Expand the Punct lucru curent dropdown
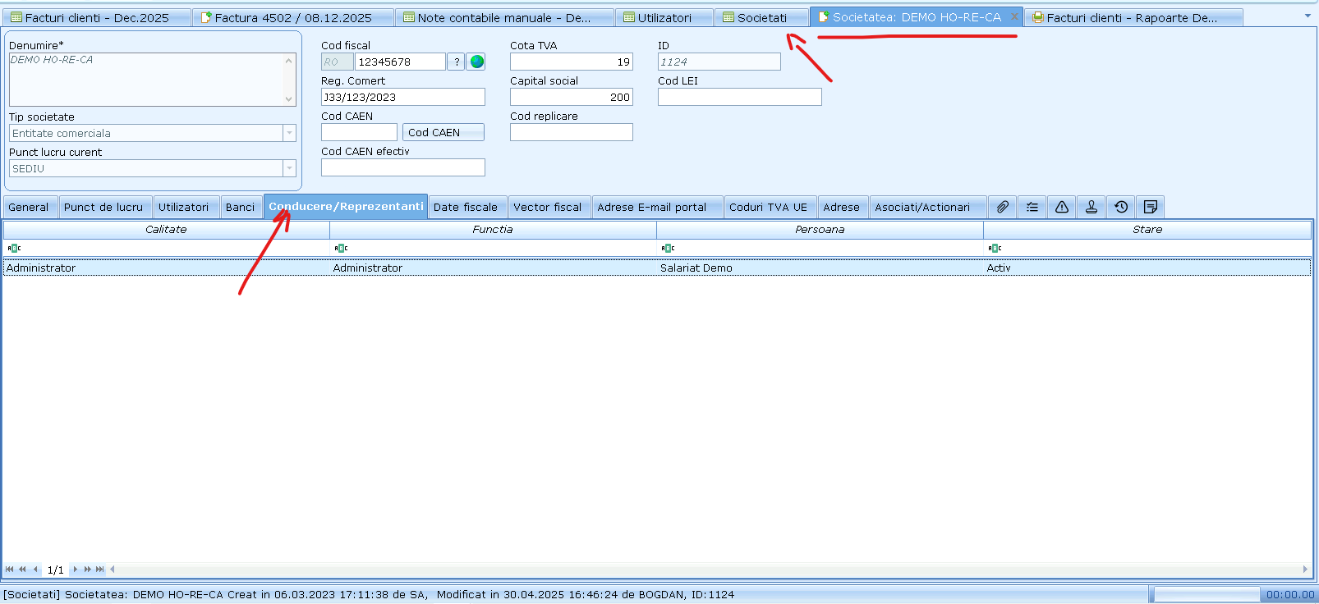Screen dimensions: 1319x604 [x=289, y=168]
